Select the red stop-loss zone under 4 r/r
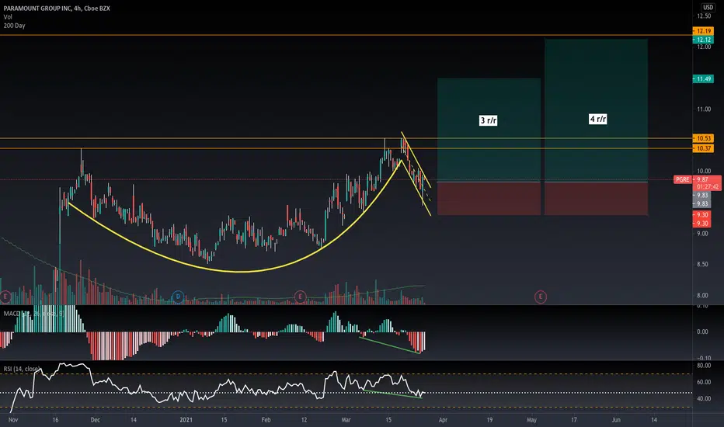 [x=596, y=199]
